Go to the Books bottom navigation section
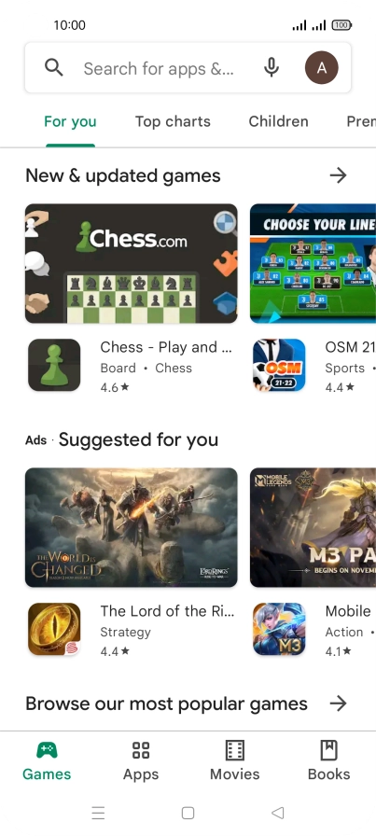The height and width of the screenshot is (836, 376). [329, 760]
